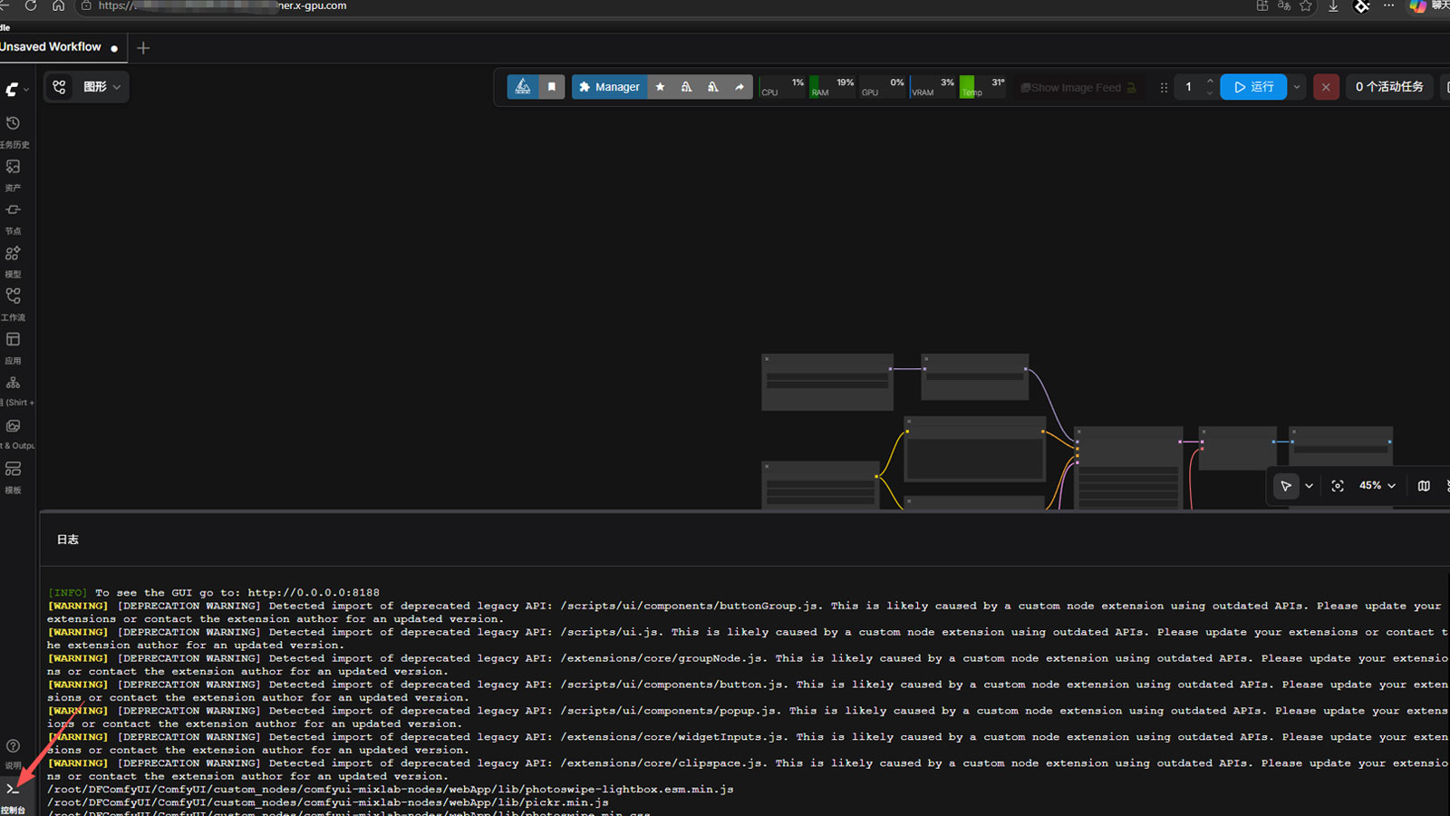The image size is (1450, 816).
Task: Add a new workflow tab with plus
Action: (143, 47)
